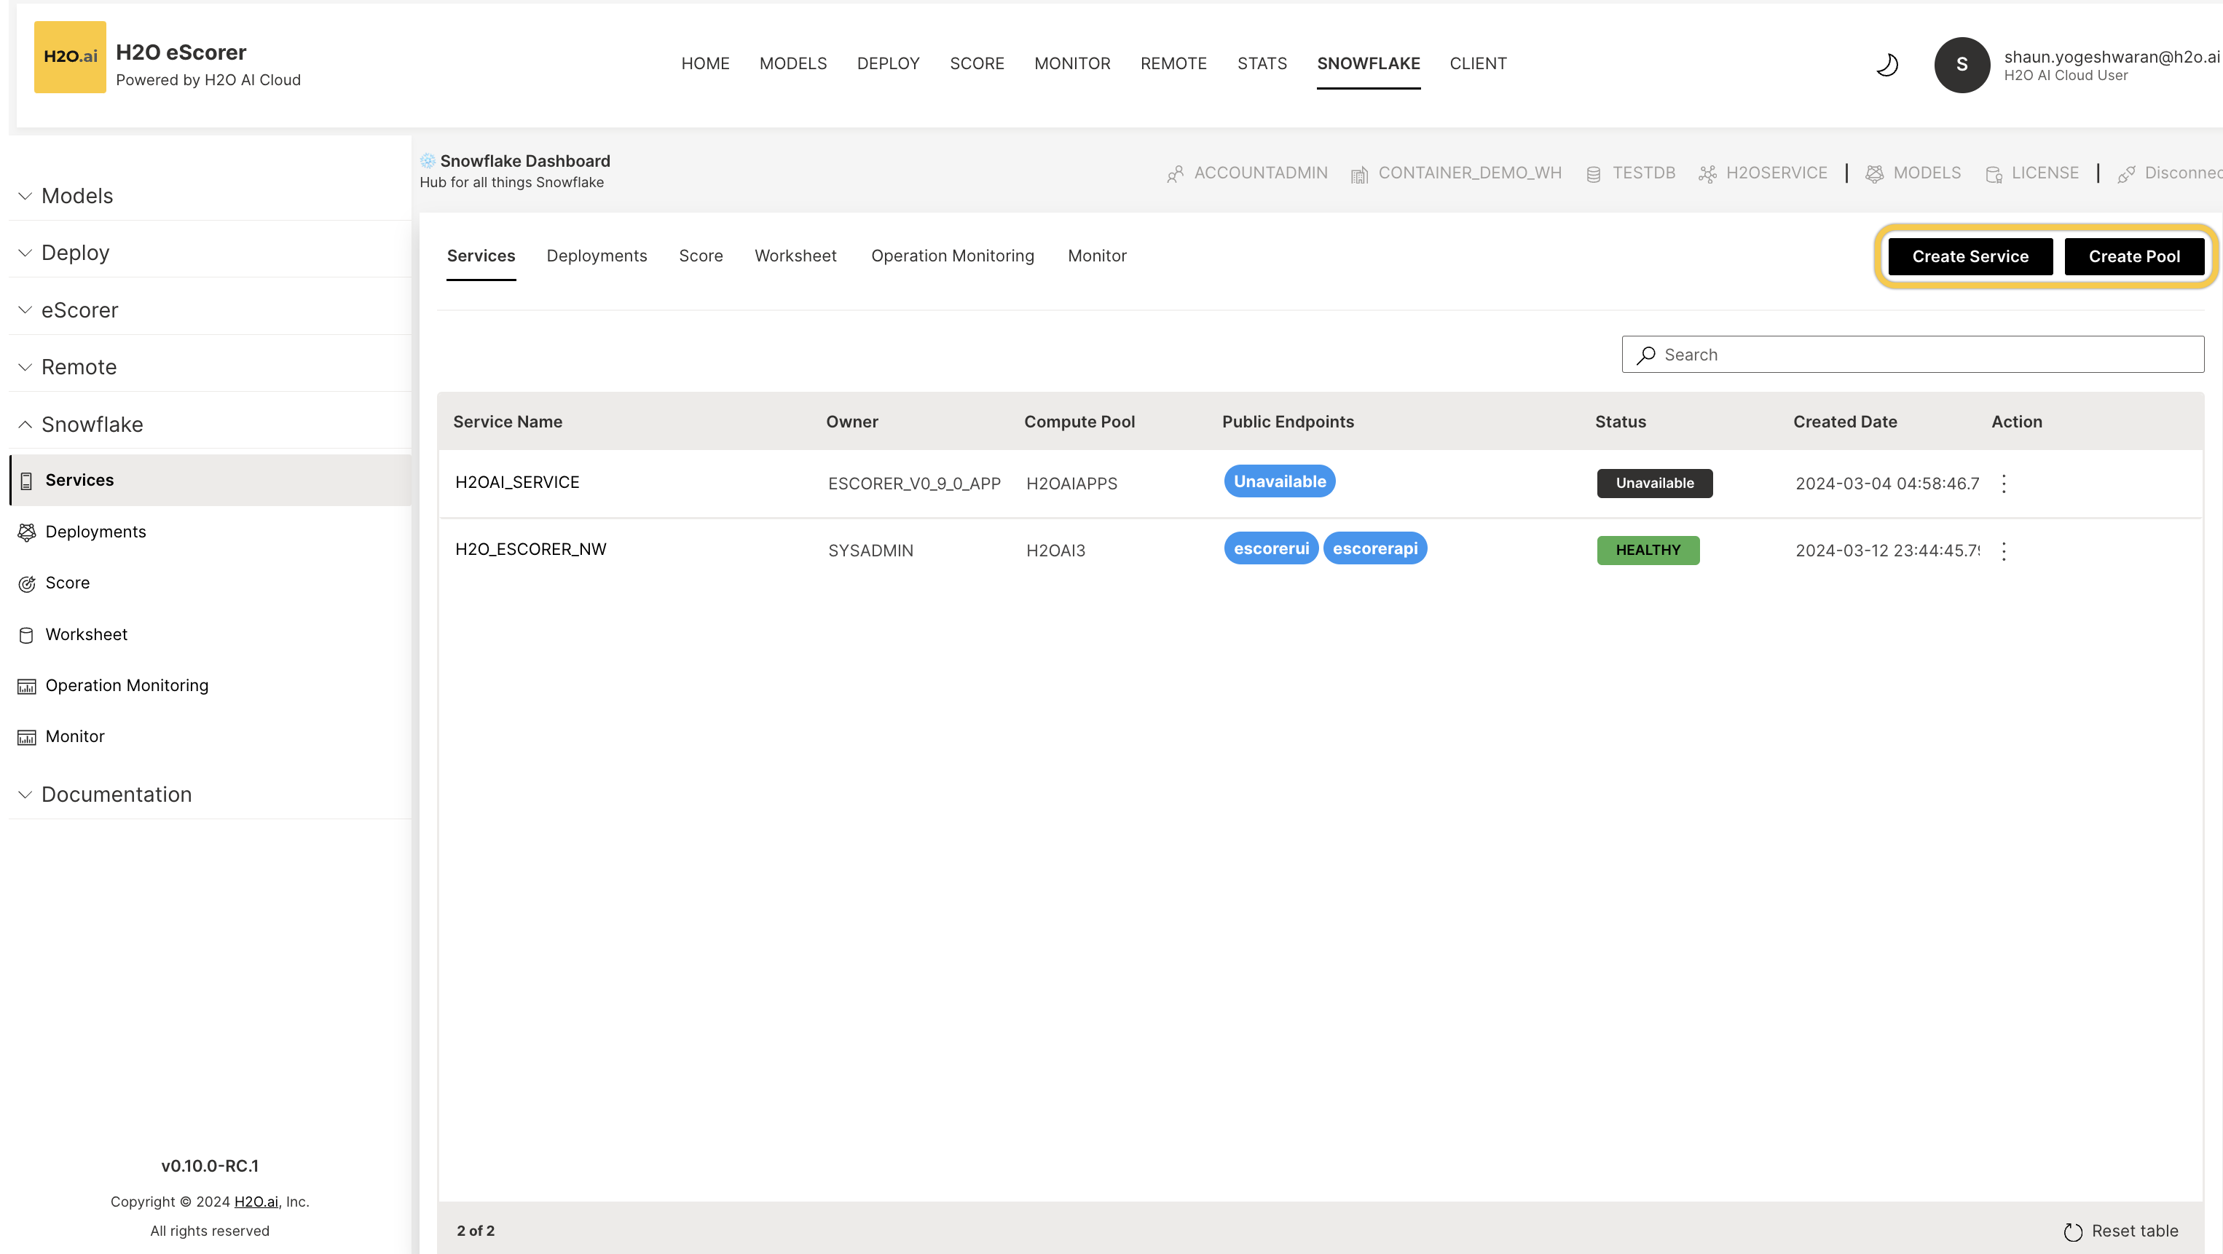Click the Create Service button
This screenshot has width=2223, height=1254.
click(1970, 256)
